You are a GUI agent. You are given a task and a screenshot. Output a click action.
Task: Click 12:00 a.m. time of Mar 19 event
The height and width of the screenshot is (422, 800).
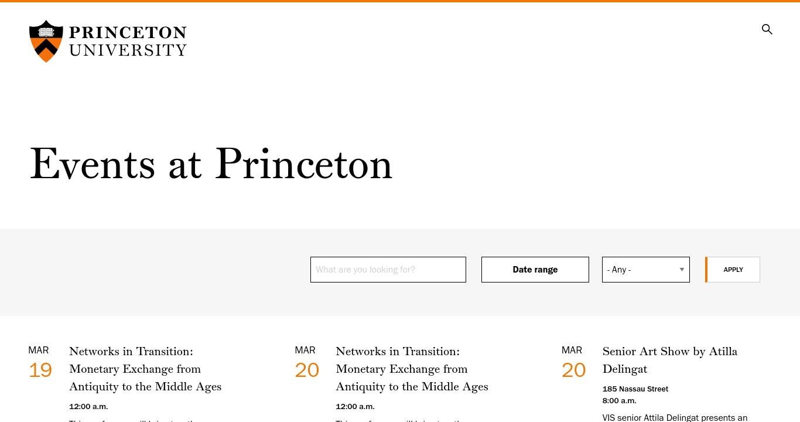pos(88,406)
